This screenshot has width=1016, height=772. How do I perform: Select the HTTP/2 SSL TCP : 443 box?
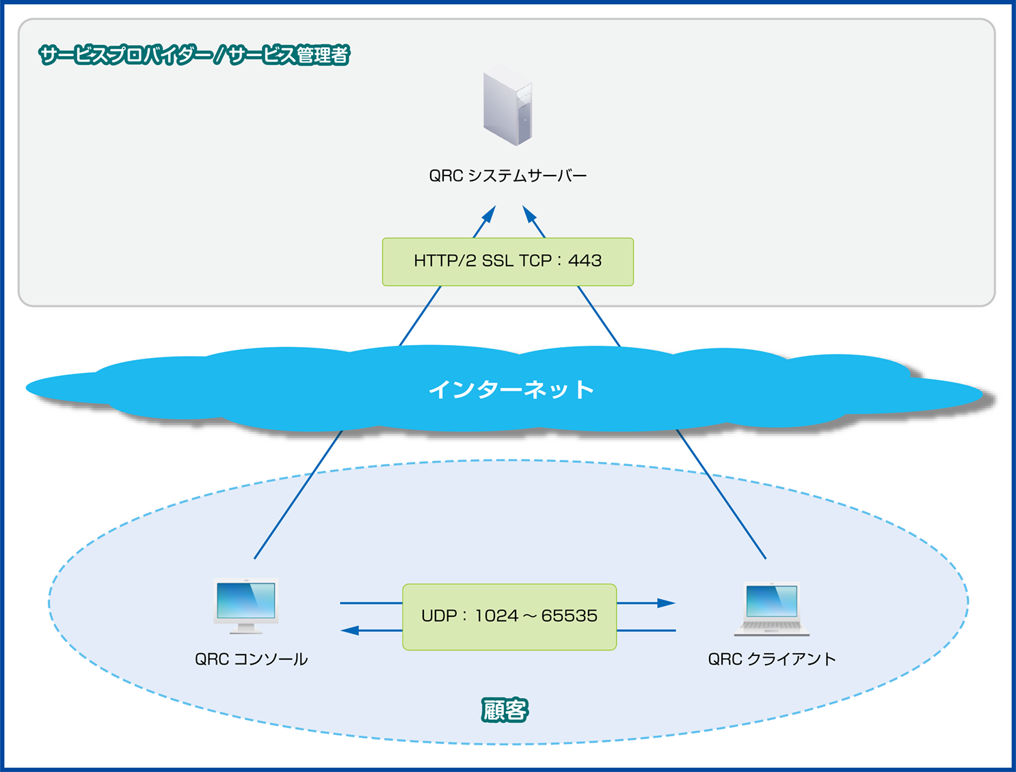(x=507, y=262)
